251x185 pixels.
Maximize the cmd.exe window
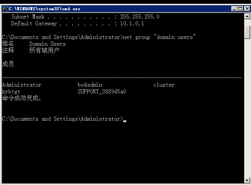pos(240,9)
